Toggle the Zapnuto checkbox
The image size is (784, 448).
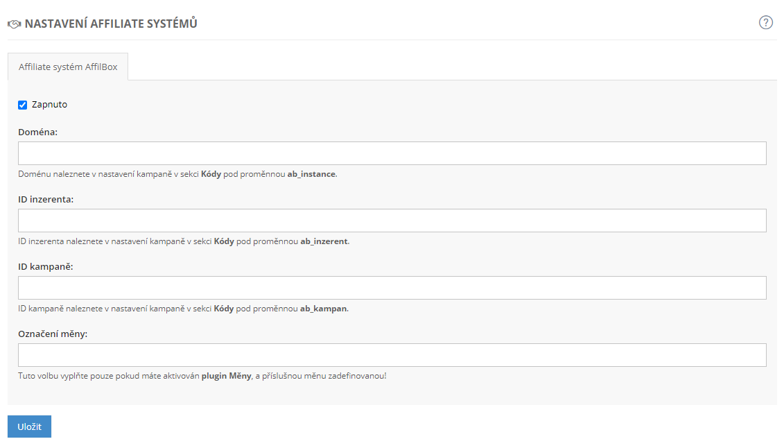[23, 105]
